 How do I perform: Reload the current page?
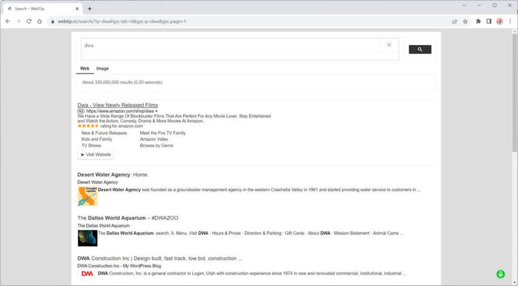tap(29, 21)
